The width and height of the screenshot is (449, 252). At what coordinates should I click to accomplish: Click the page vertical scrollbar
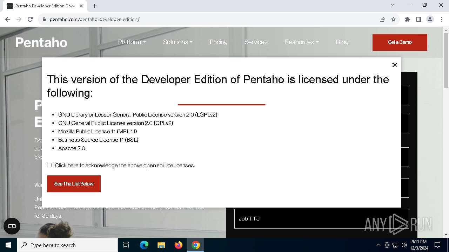coord(446,60)
